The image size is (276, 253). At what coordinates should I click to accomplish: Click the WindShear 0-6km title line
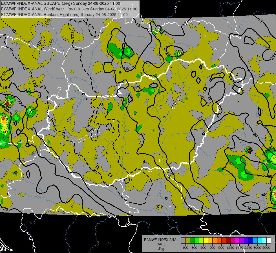click(x=69, y=9)
